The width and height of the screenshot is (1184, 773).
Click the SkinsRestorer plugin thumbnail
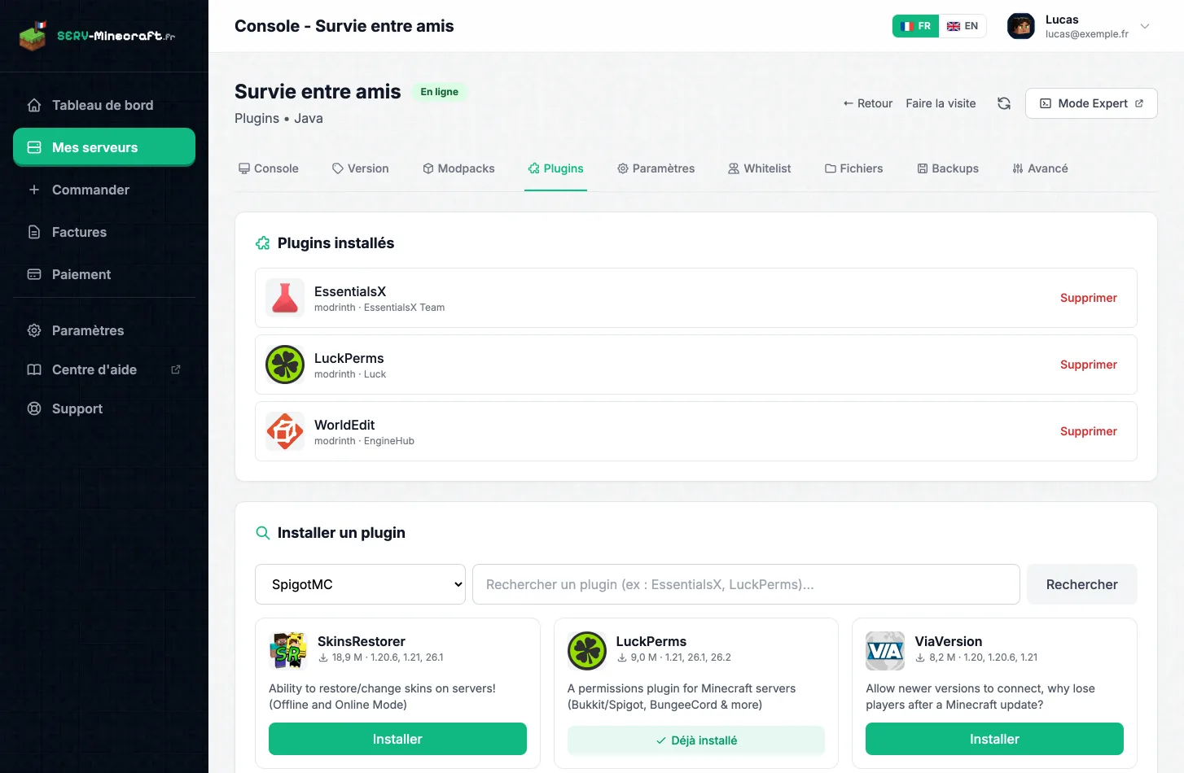[288, 651]
